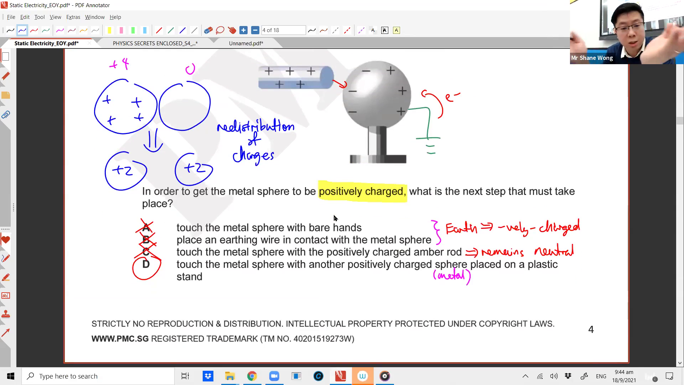Choose the red pen preset

[x=34, y=30]
